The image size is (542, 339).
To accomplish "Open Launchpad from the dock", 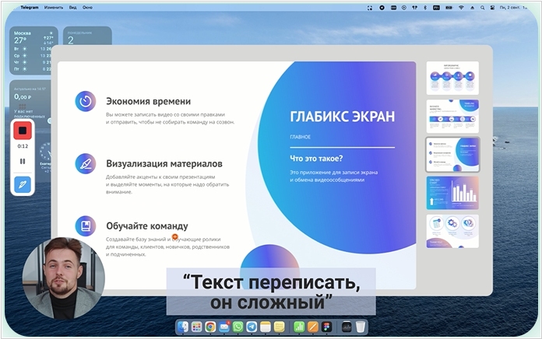I will click(x=196, y=327).
